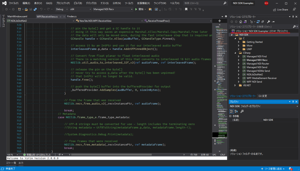300x171 pixels.
Task: Pin the Solution Explorer panel
Action: coord(293,17)
